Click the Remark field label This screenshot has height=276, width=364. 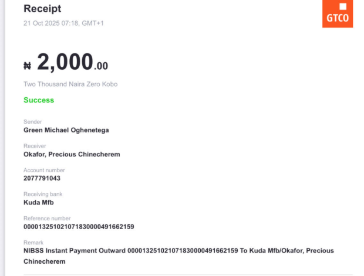pos(33,242)
